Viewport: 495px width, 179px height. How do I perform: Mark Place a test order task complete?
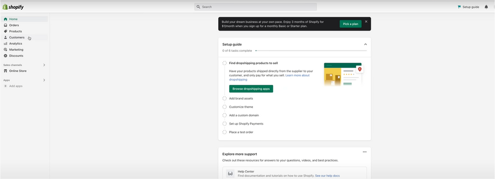coord(224,133)
